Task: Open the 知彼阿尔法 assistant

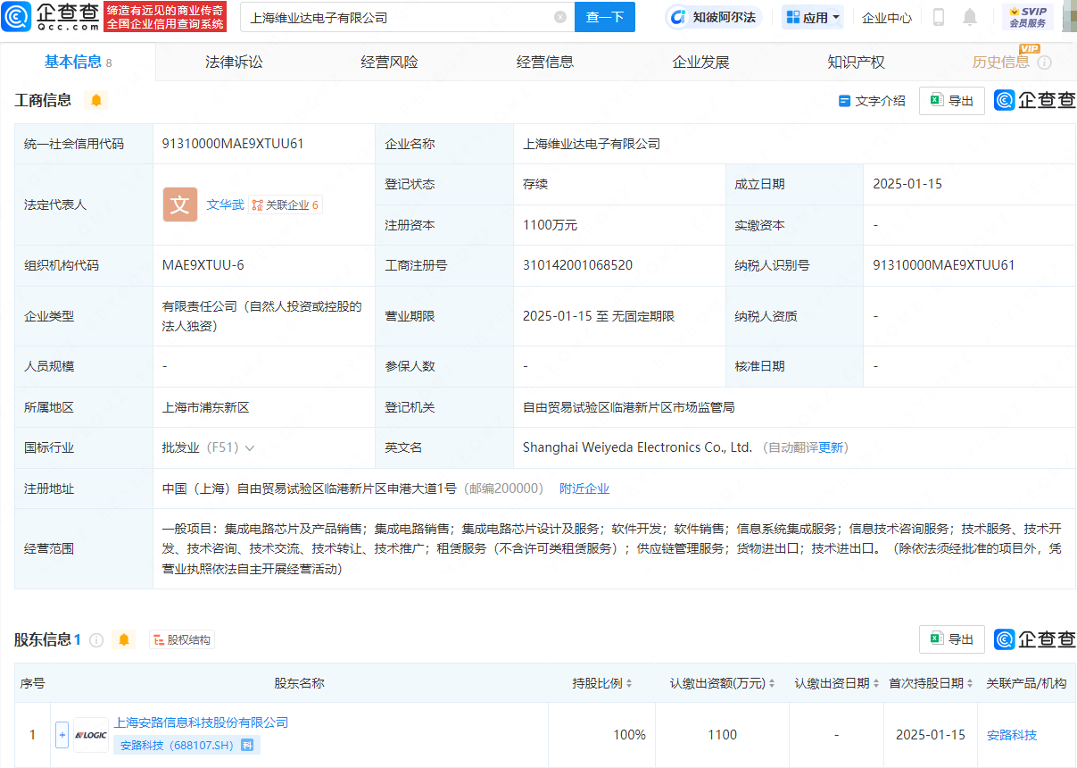Action: point(711,17)
